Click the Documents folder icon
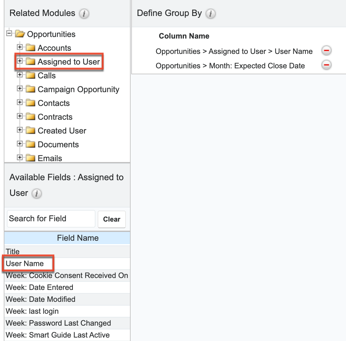 point(30,144)
